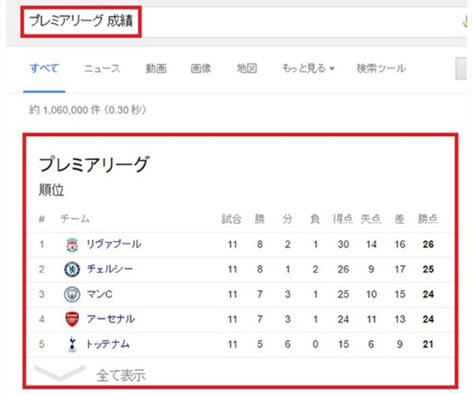Click the microphone icon in search bar
Image resolution: width=473 pixels, height=394 pixels.
(465, 22)
